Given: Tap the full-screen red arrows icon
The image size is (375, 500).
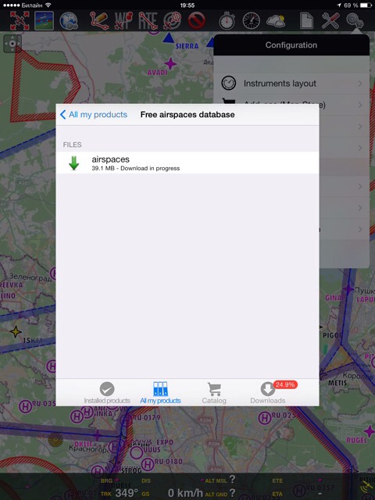Looking at the screenshot, I should pos(20,21).
